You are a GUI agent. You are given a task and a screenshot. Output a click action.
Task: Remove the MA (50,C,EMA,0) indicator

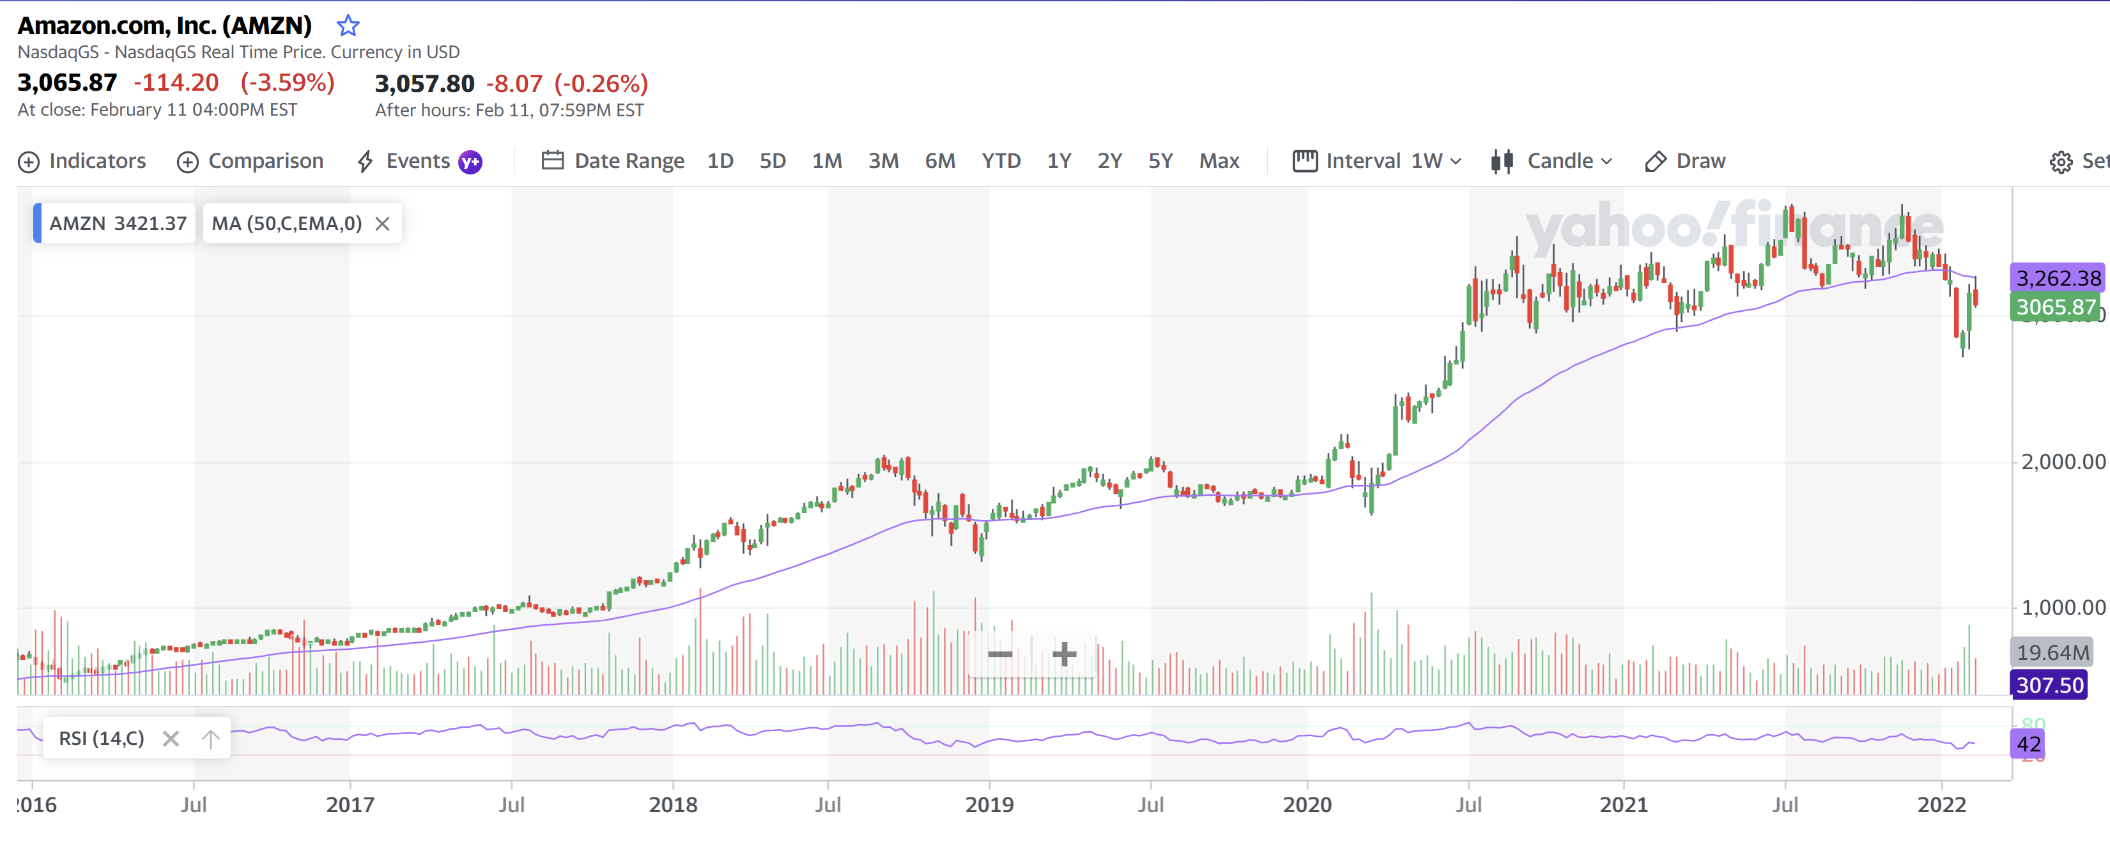click(x=381, y=224)
